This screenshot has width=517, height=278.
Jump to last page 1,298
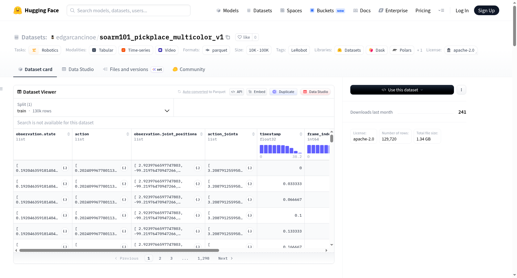204,258
